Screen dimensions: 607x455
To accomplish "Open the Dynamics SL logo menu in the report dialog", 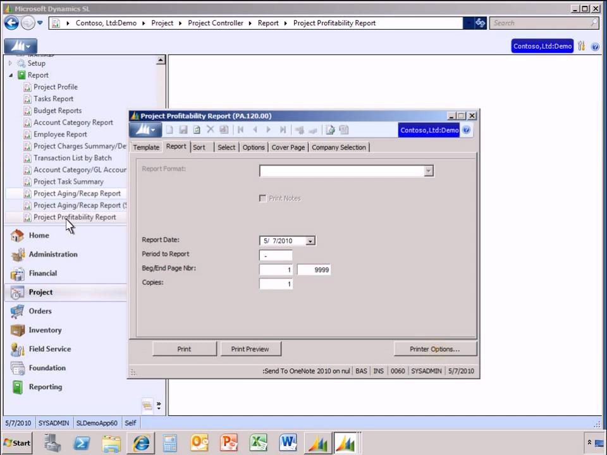I will pyautogui.click(x=145, y=130).
